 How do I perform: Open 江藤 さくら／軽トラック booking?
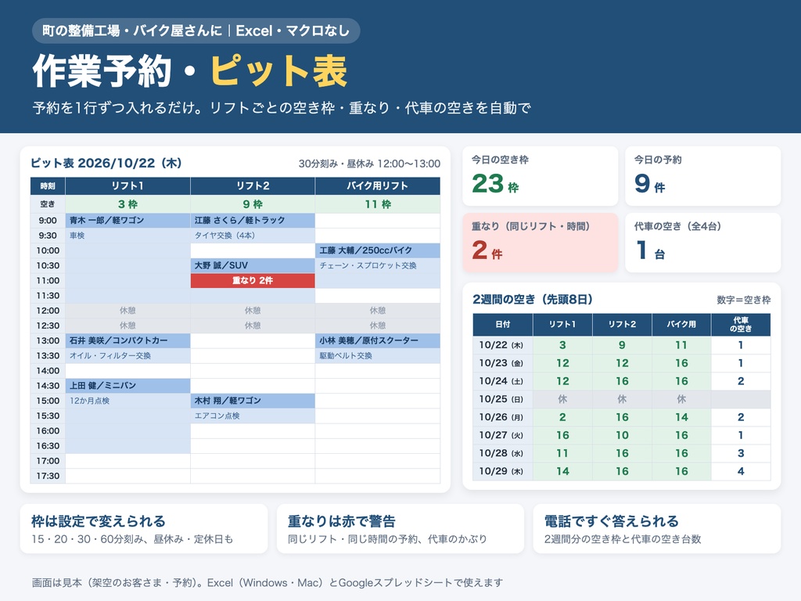coord(253,220)
